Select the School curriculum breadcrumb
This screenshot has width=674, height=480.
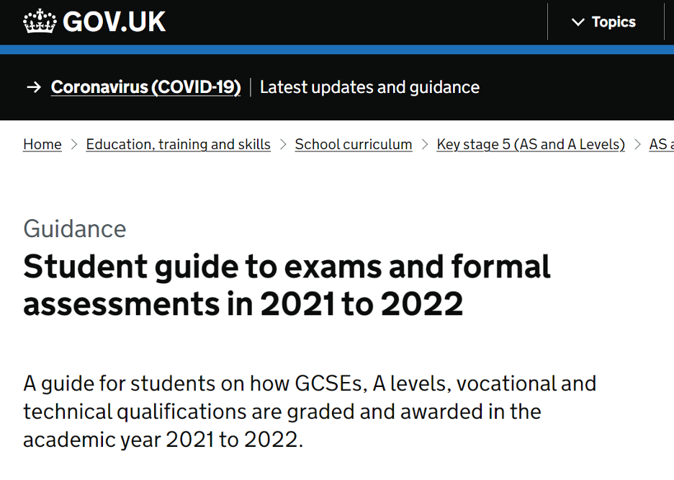pyautogui.click(x=354, y=145)
